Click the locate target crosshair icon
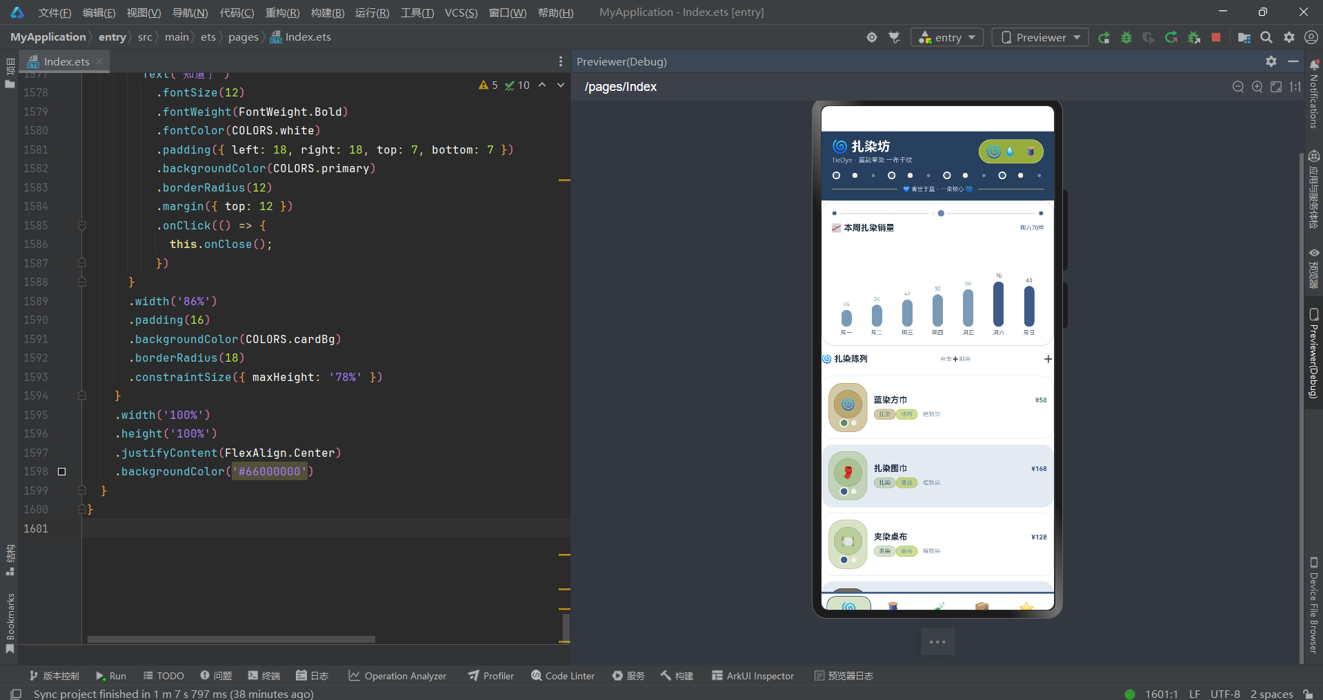 [872, 37]
